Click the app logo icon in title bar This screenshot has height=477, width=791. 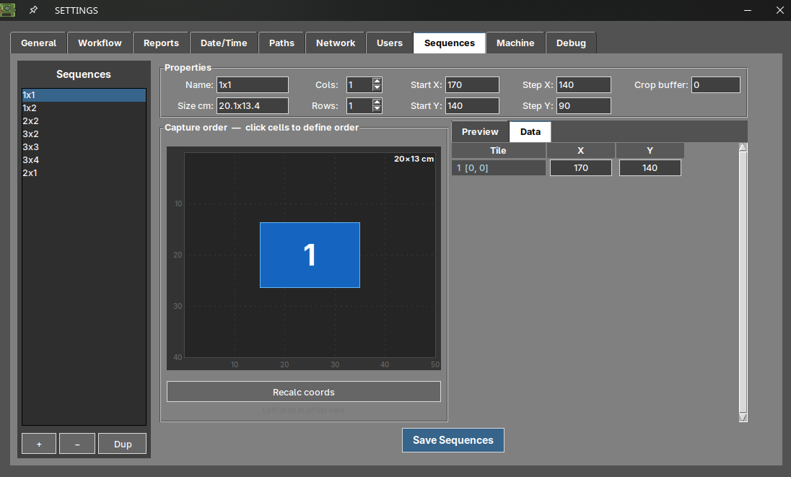[7, 10]
